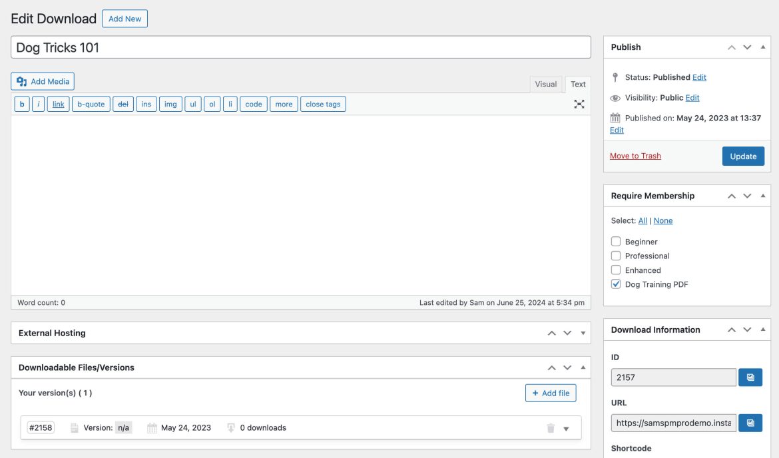Move Publish panel down with arrow icon
Screen dimensions: 779x458
click(747, 47)
